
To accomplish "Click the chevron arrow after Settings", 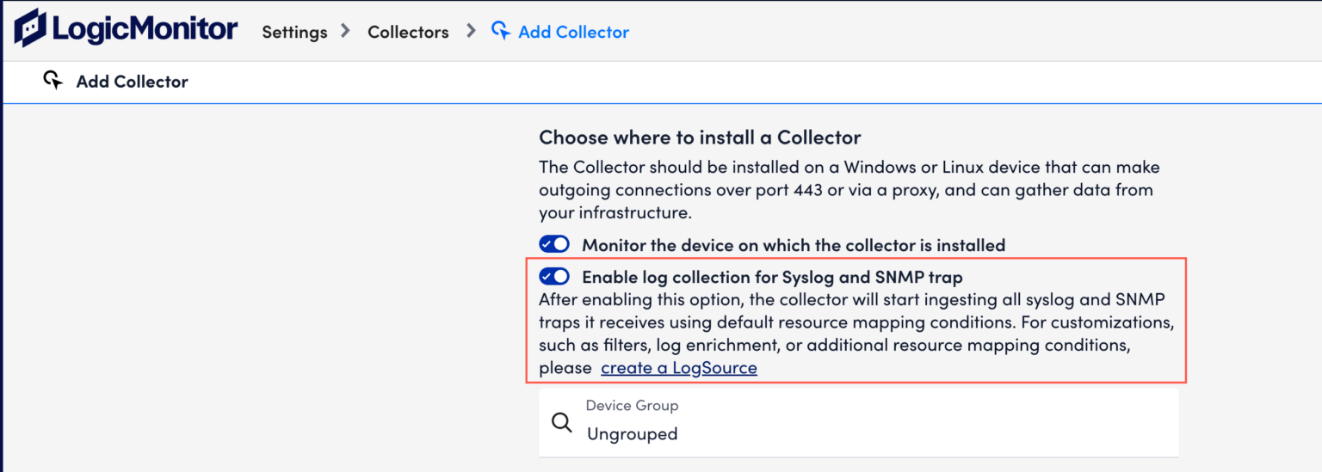I will 346,31.
